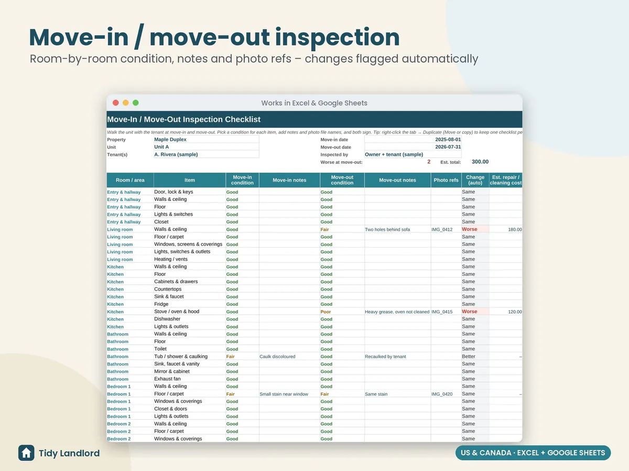Click the Est. total value 300.00
This screenshot has width=629, height=471.
(480, 162)
